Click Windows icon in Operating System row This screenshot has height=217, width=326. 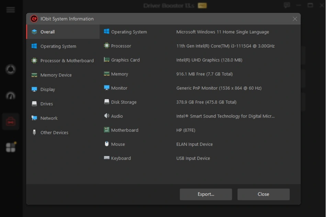(x=106, y=31)
